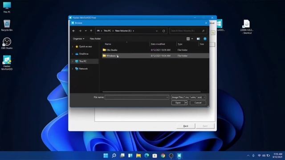Cancel the Browse dialog
Viewport: 285px width, 160px height.
point(198,103)
